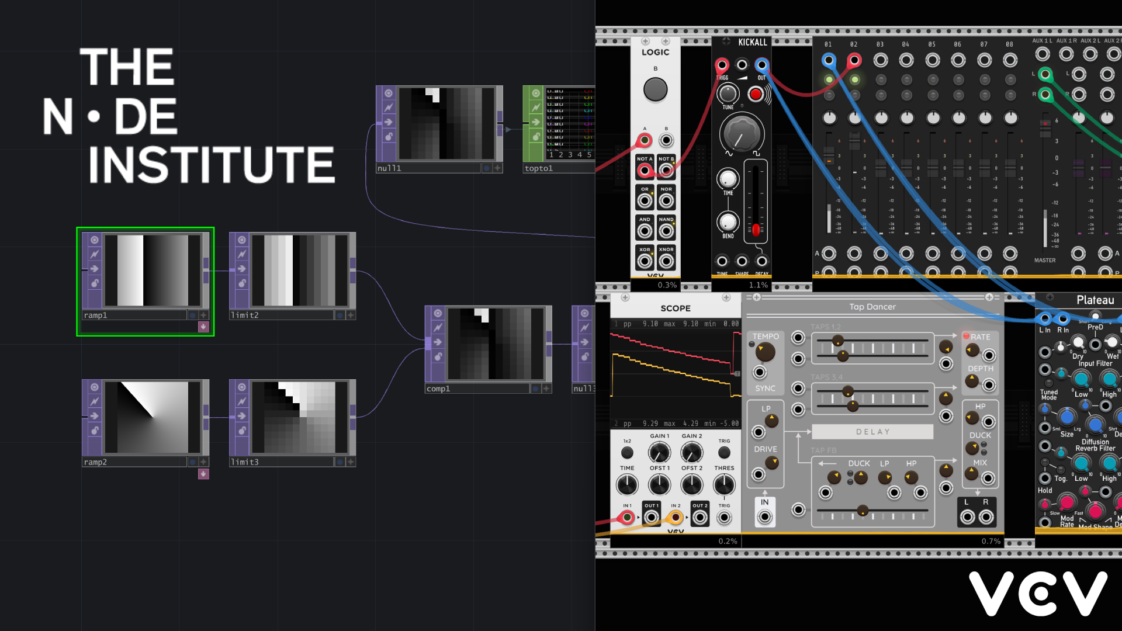Toggle viewer active icon on ramp1 node
Viewport: 1122px width, 631px height.
click(94, 240)
